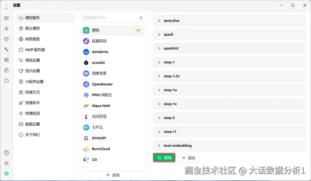Open the settings gear sidebar icon
The image size is (311, 181).
point(6,174)
